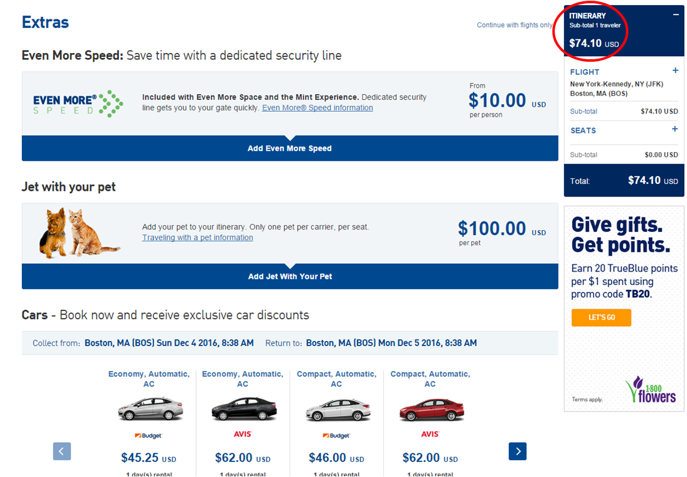Click the 1-800 Flowers logo
The height and width of the screenshot is (477, 687).
tap(650, 390)
